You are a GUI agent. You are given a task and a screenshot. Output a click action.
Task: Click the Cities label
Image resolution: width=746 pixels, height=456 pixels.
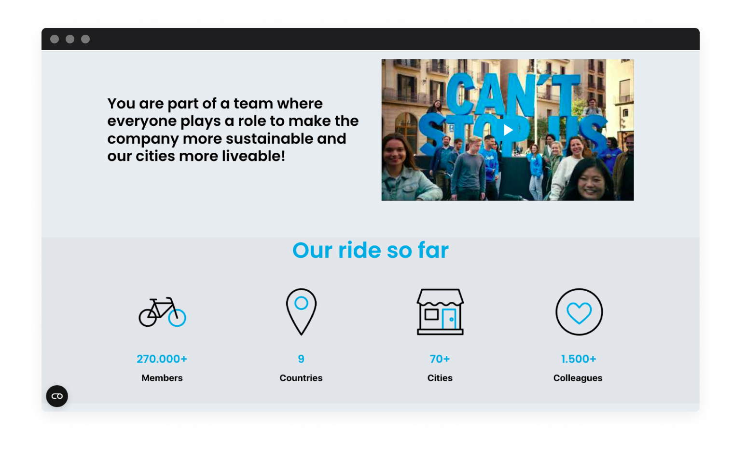pyautogui.click(x=440, y=378)
